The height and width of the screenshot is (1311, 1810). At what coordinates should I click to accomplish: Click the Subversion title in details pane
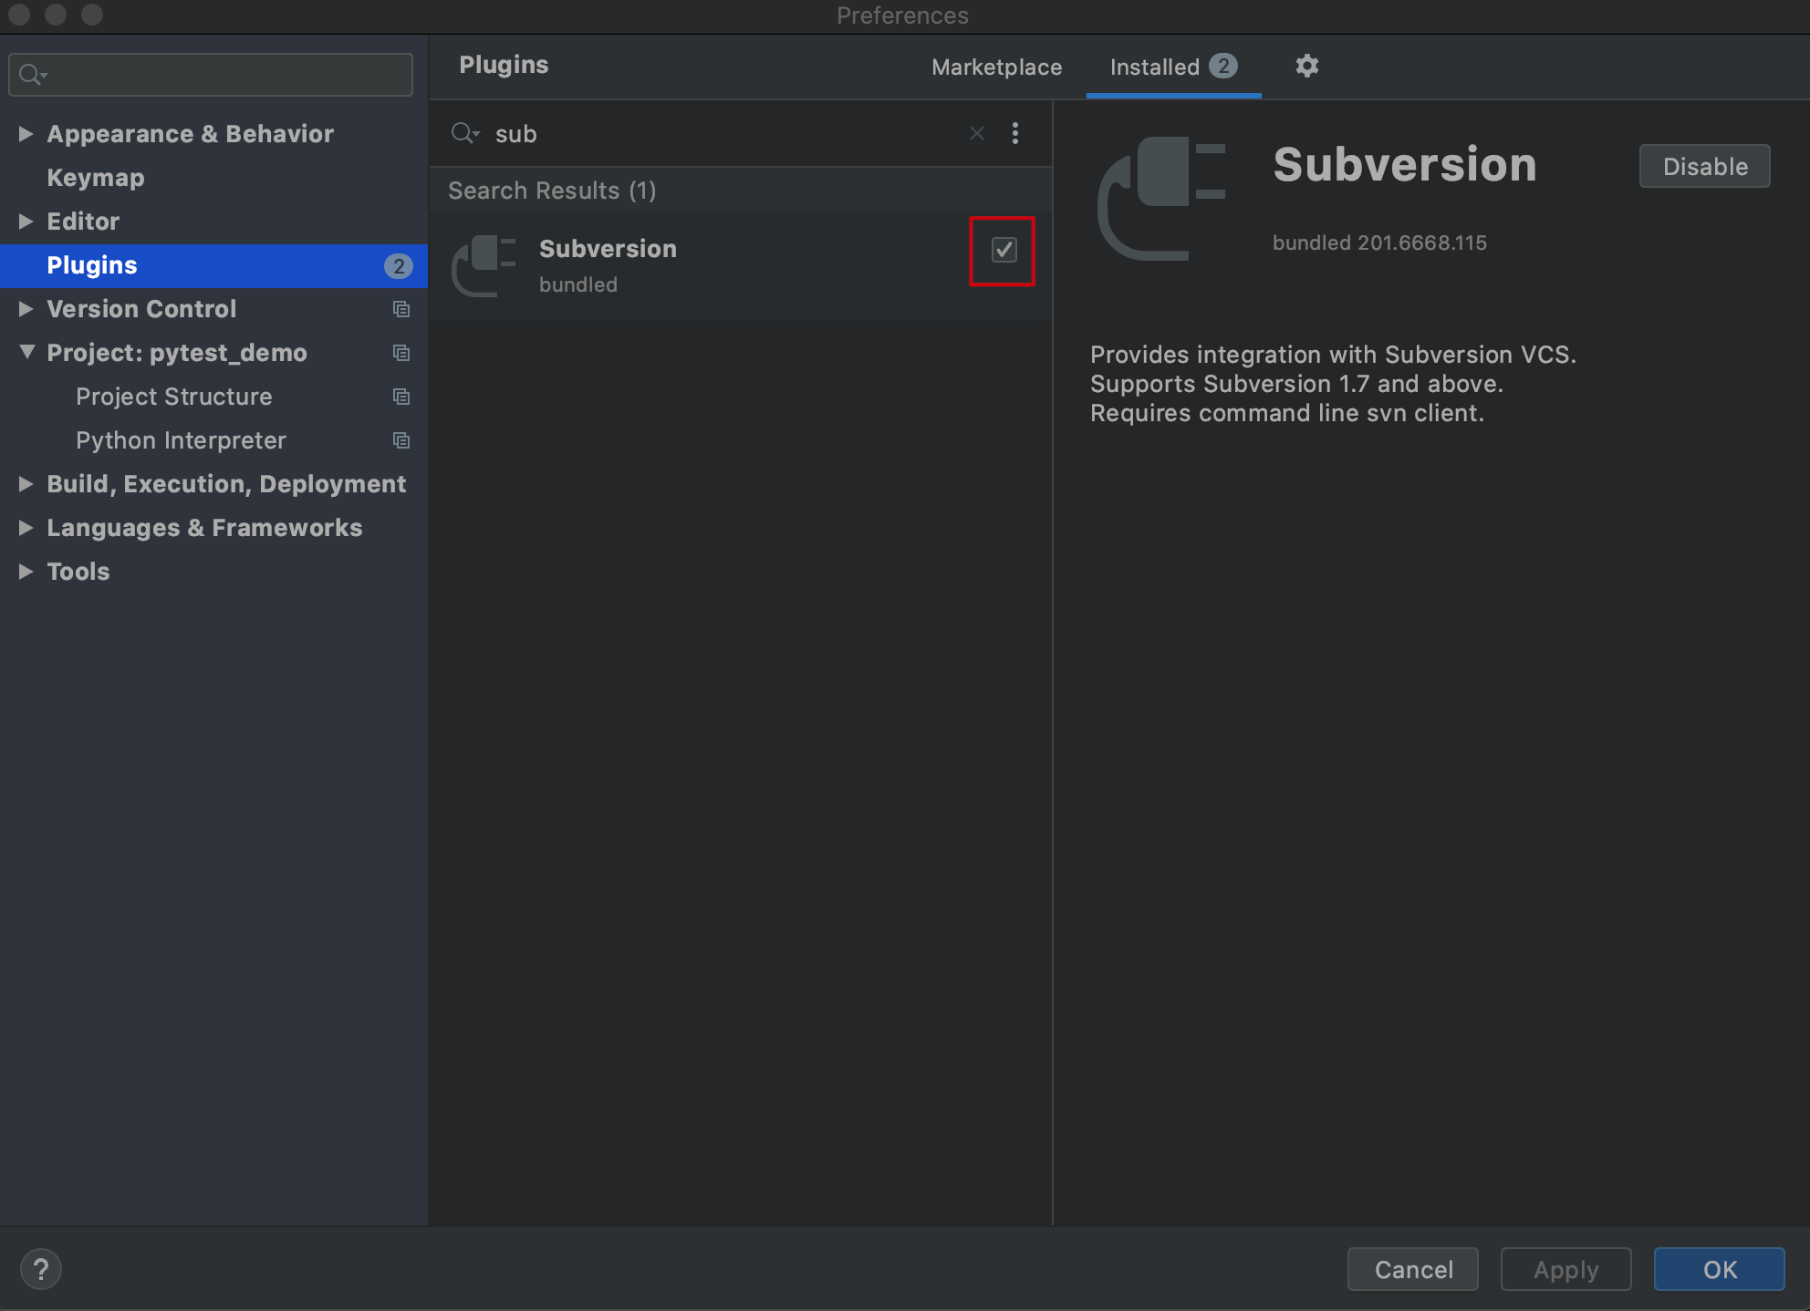(x=1405, y=165)
